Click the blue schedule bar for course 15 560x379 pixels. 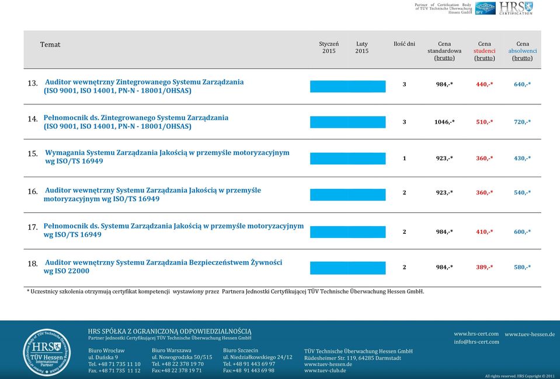click(348, 158)
